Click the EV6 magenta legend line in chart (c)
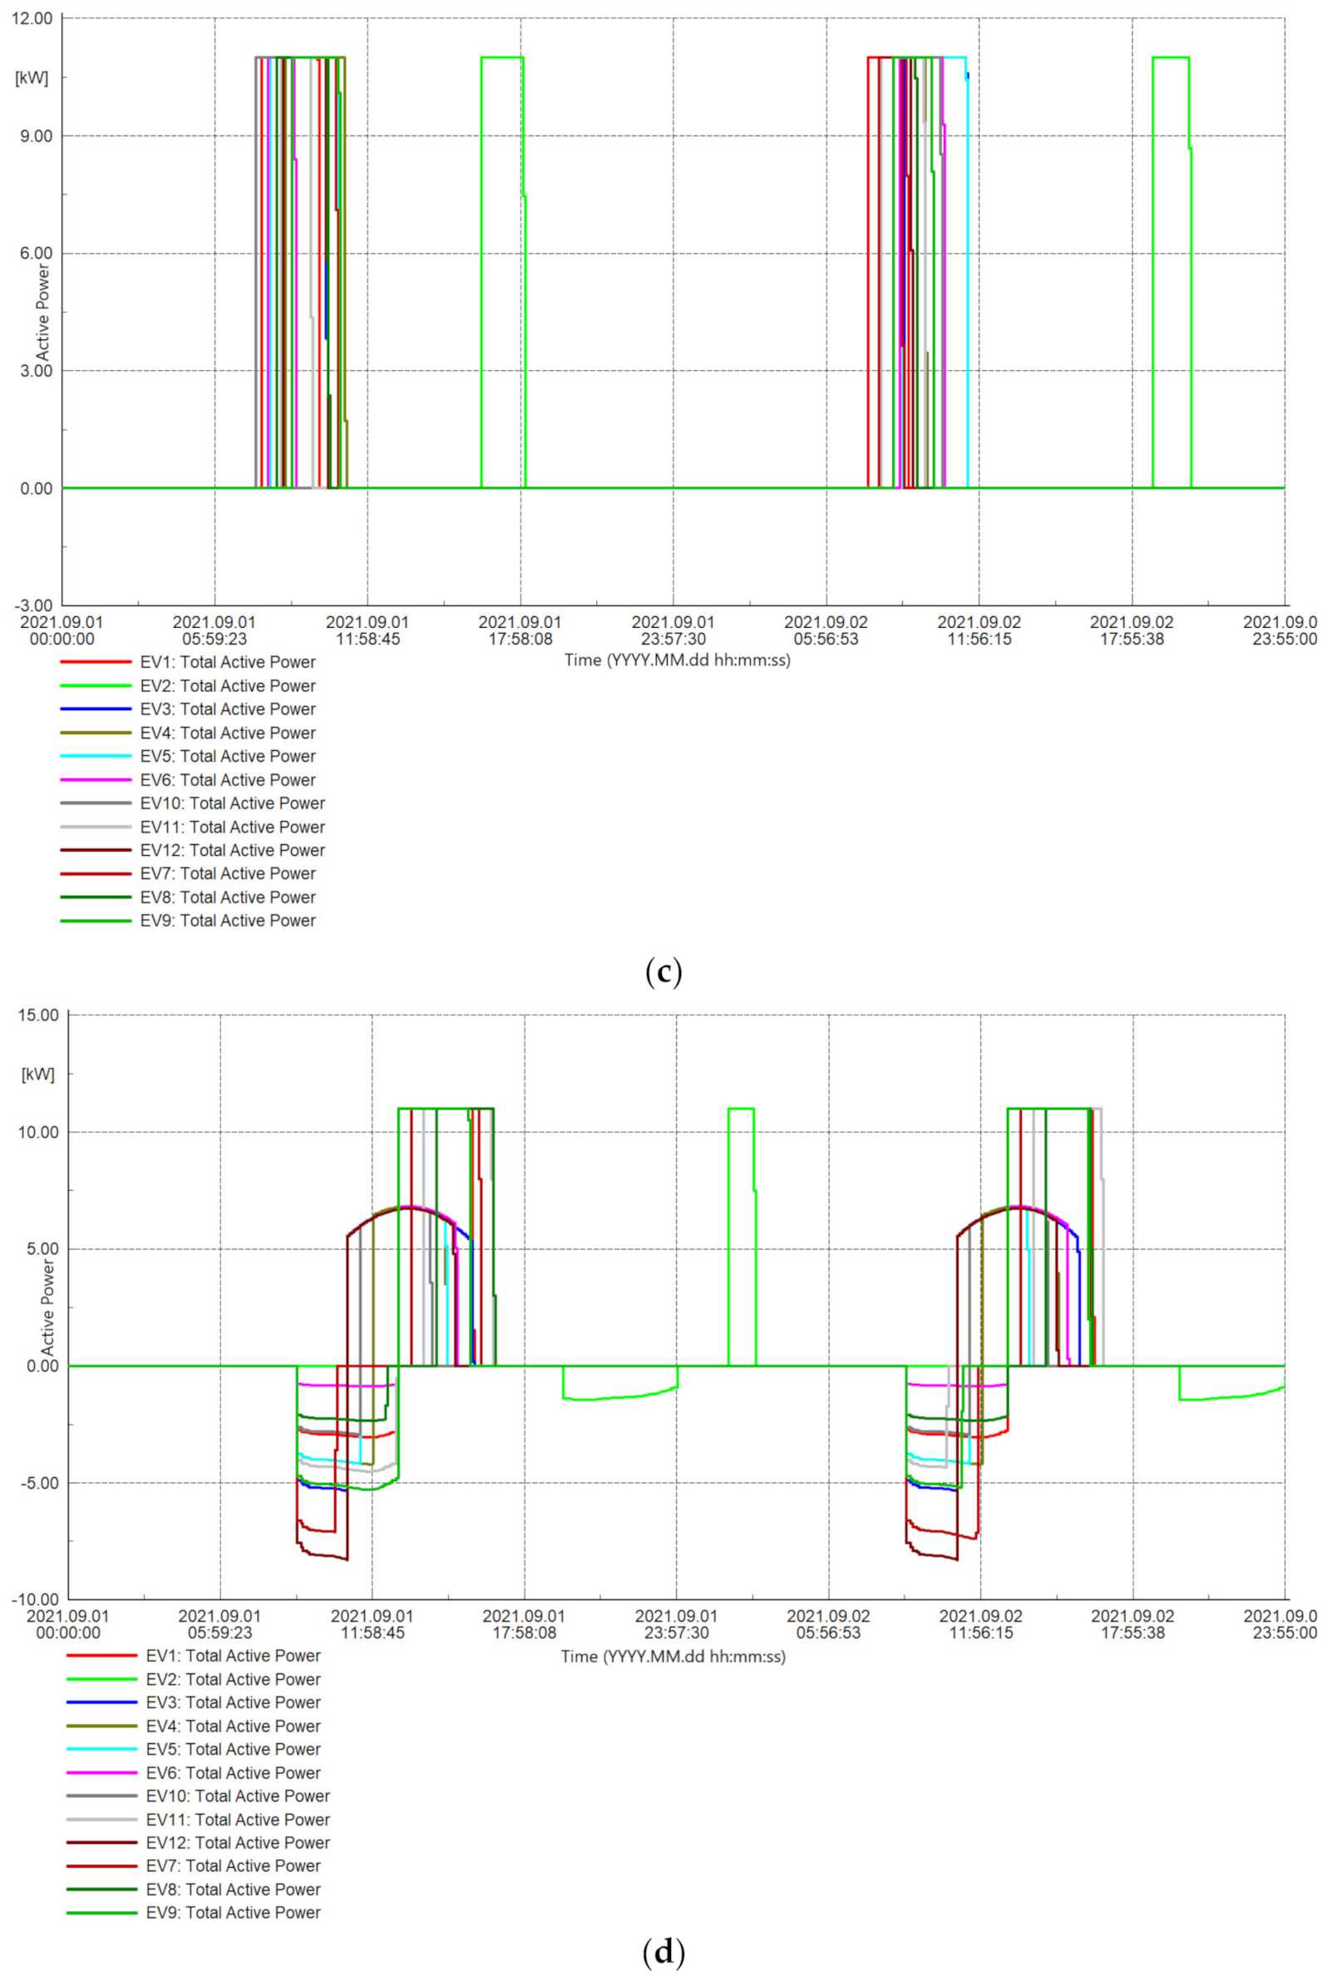The image size is (1332, 1981). point(96,780)
